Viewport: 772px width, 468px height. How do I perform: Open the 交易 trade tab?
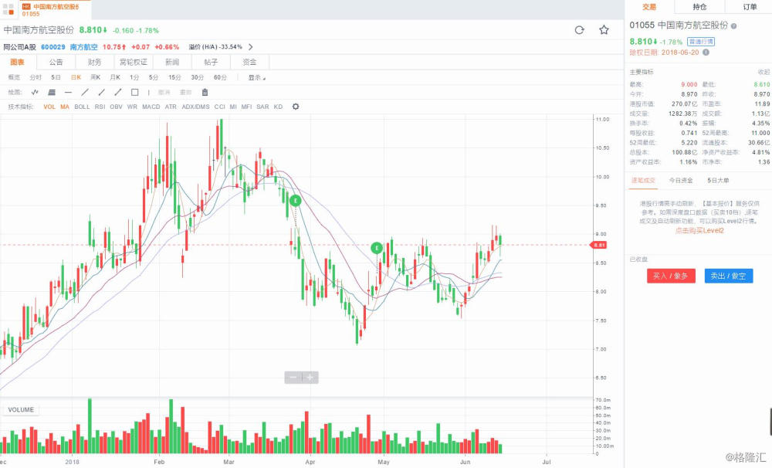[649, 7]
